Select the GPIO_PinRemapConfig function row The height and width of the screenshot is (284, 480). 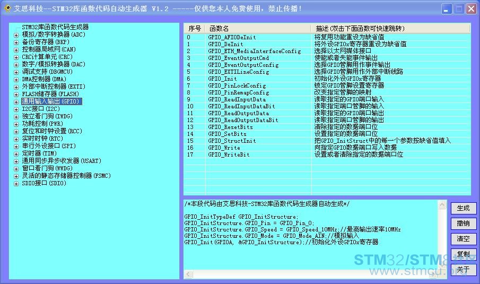[x=327, y=92]
